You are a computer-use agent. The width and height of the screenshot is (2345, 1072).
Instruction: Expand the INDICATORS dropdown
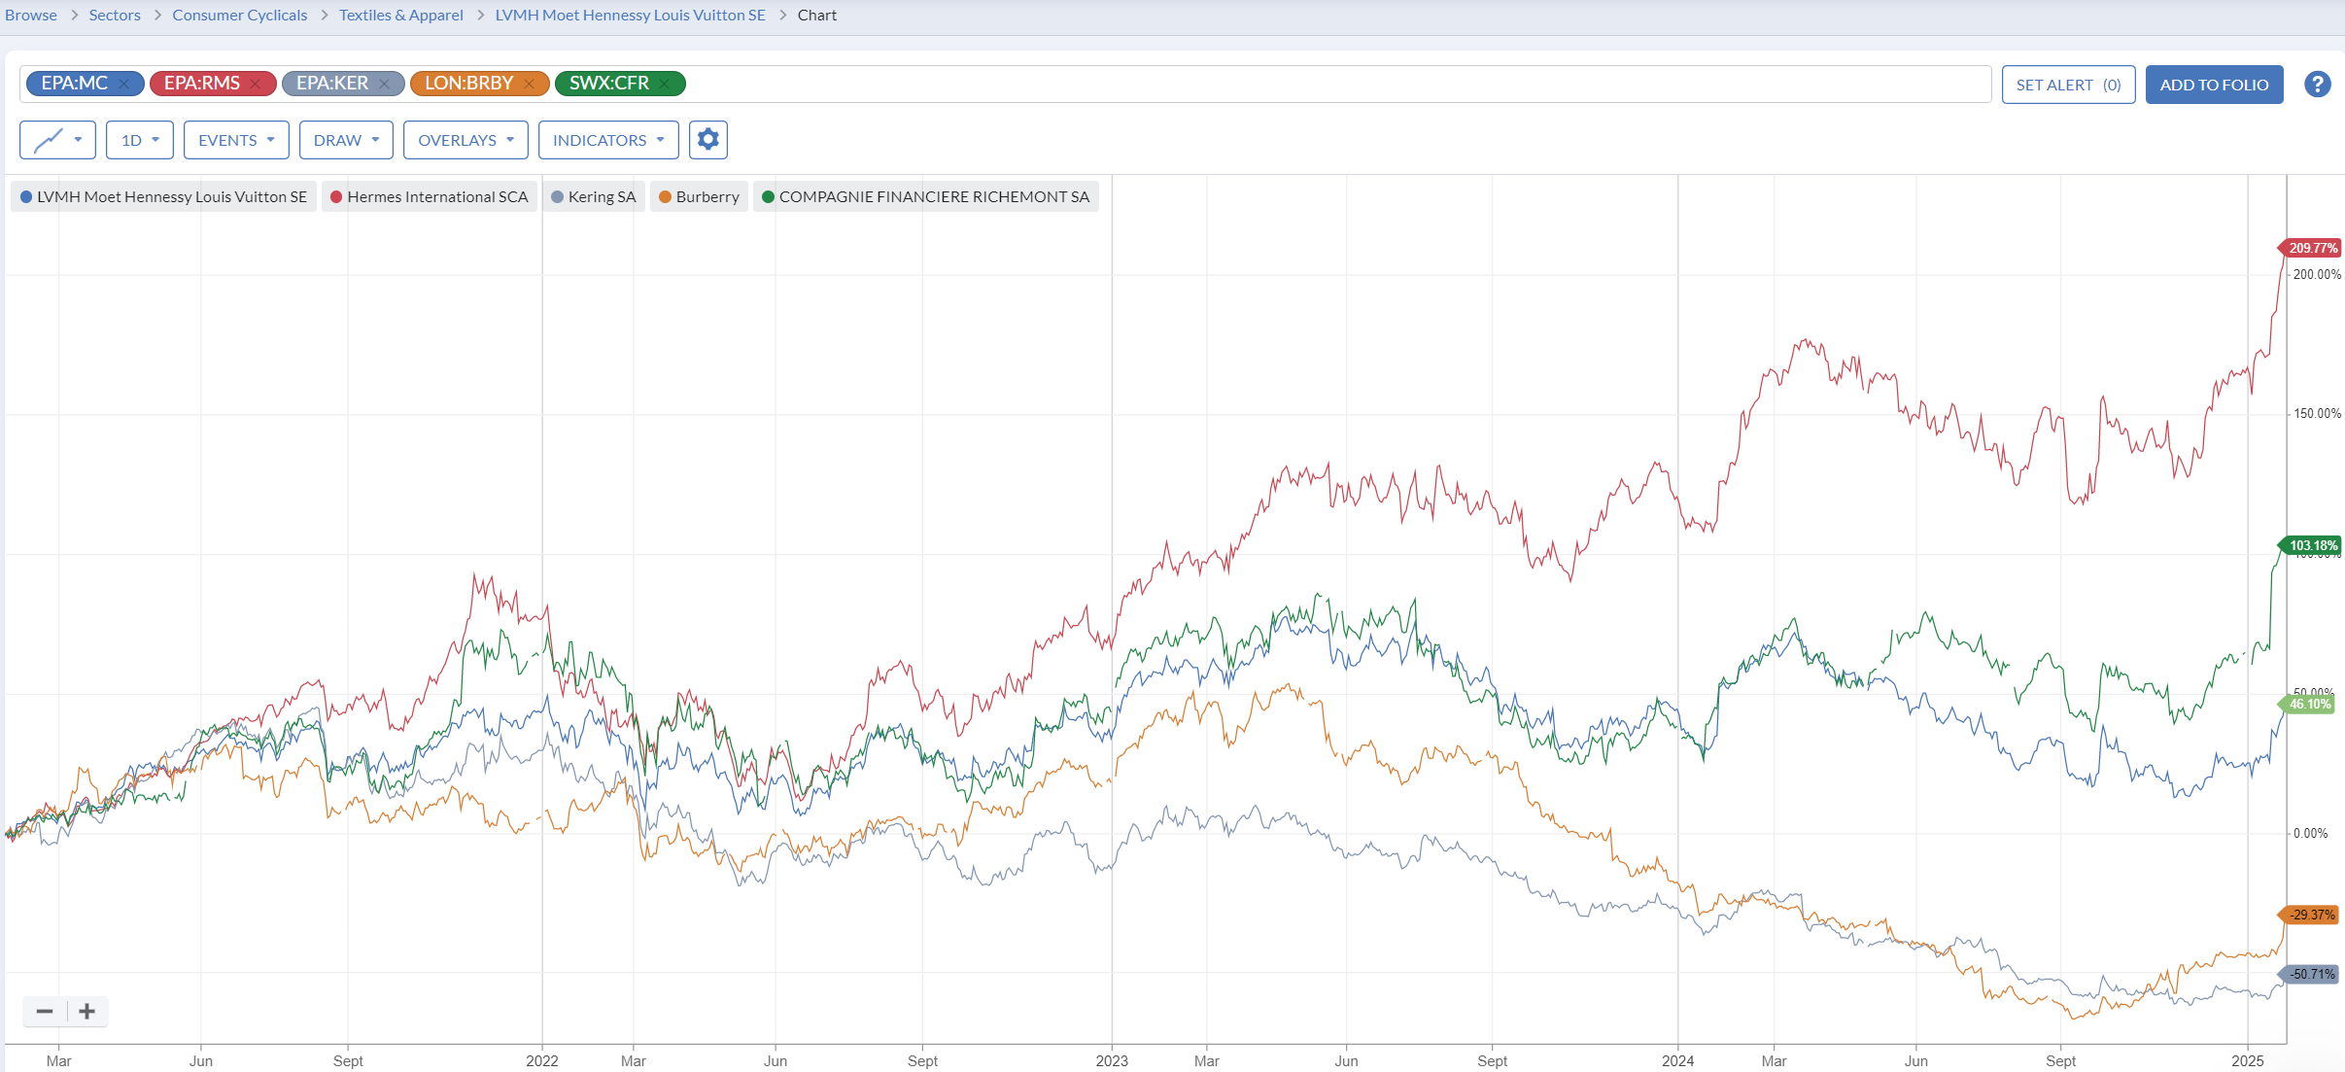(x=608, y=140)
